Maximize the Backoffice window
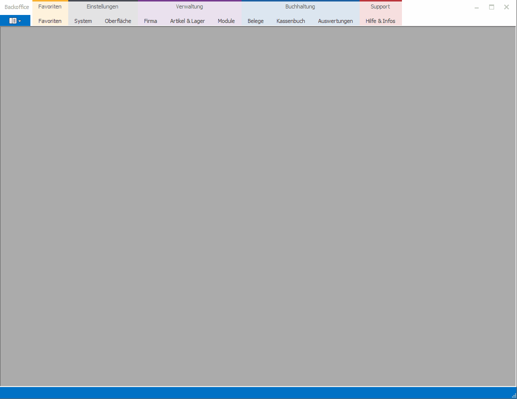 (491, 7)
